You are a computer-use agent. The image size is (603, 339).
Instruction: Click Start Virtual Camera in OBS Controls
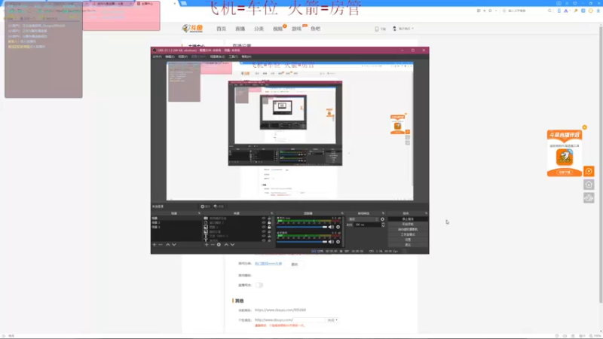[408, 229]
